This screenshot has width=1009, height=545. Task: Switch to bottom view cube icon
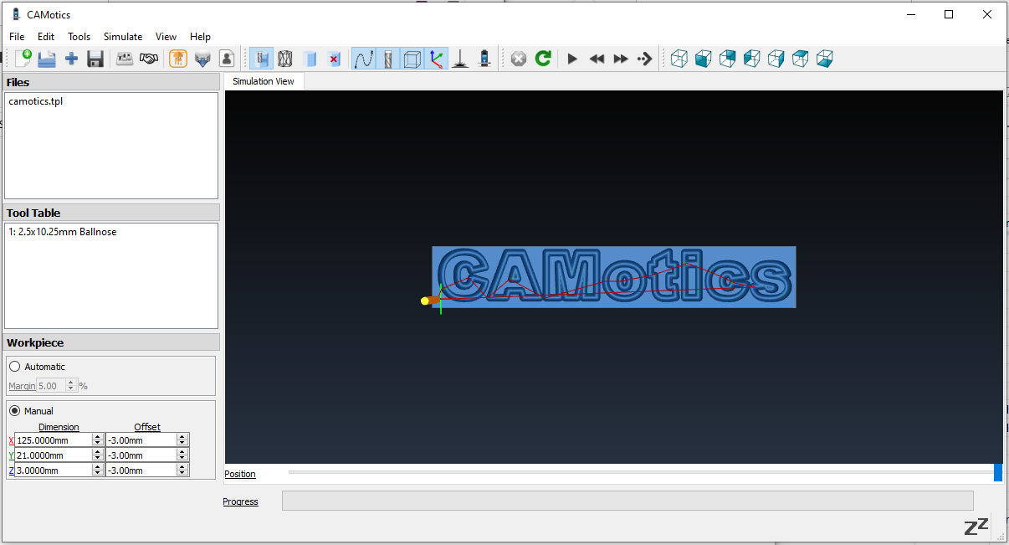[825, 59]
